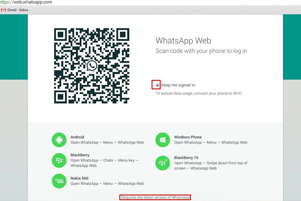Click the WhatsApp Web heading
Image resolution: width=301 pixels, height=201 pixels.
183,41
